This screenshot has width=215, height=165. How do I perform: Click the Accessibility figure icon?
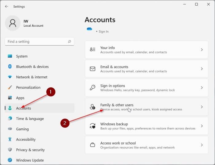coord(10,139)
